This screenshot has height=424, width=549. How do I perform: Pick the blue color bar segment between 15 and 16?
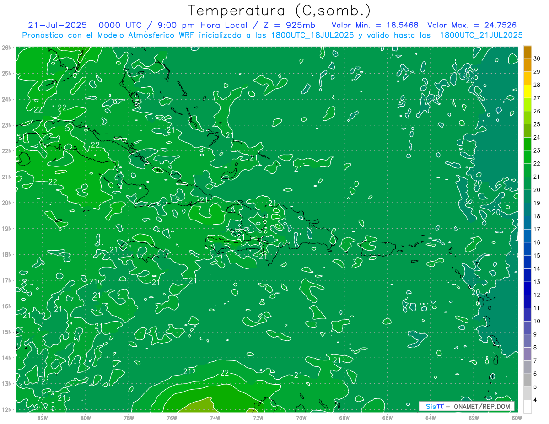pyautogui.click(x=528, y=249)
